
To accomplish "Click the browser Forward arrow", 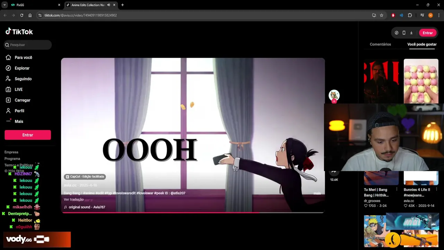I will [x=13, y=15].
